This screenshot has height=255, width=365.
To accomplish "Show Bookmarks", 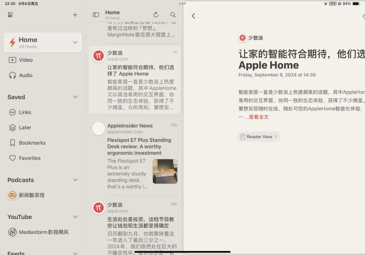I will point(43,143).
